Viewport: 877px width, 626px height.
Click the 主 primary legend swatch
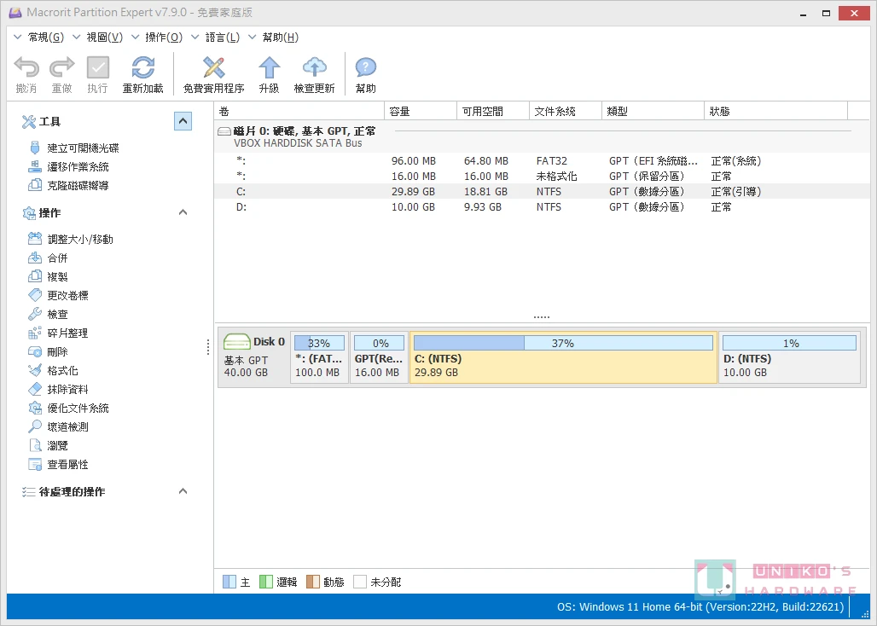229,582
